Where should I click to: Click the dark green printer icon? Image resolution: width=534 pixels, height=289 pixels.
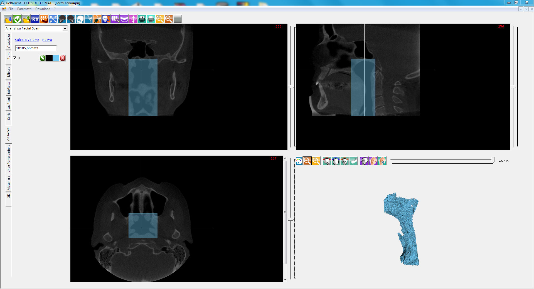pos(142,19)
